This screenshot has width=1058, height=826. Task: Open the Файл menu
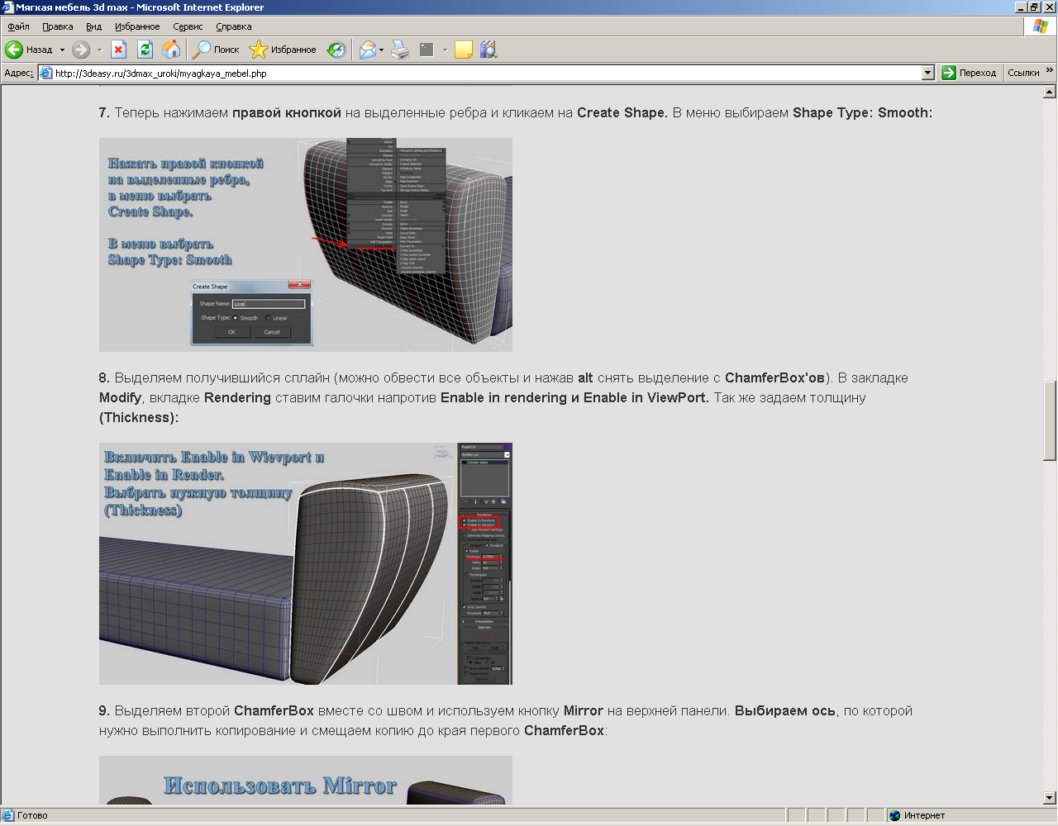pyautogui.click(x=18, y=26)
